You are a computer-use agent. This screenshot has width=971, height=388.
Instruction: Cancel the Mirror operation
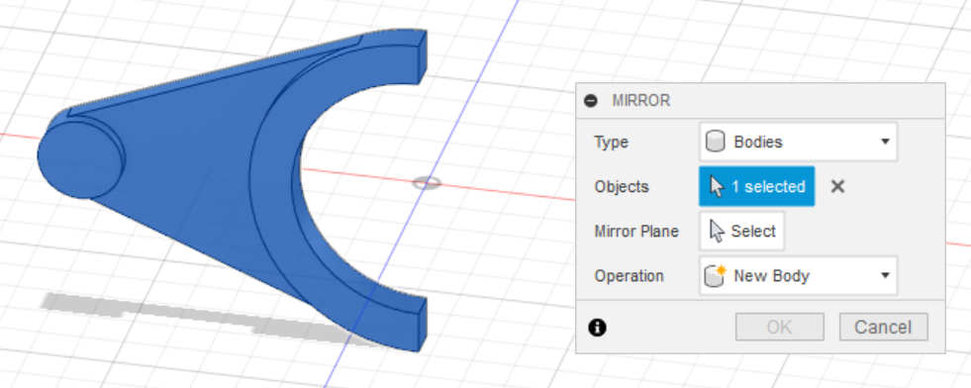(883, 327)
